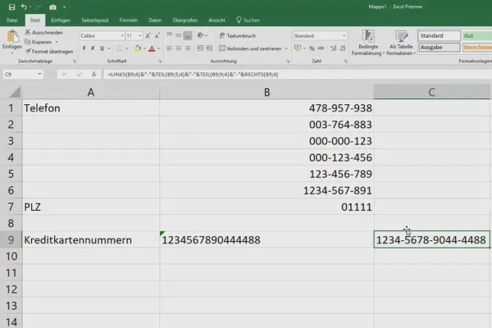This screenshot has width=492, height=328.
Task: Expand the font color dropdown arrow
Action: pyautogui.click(x=158, y=48)
